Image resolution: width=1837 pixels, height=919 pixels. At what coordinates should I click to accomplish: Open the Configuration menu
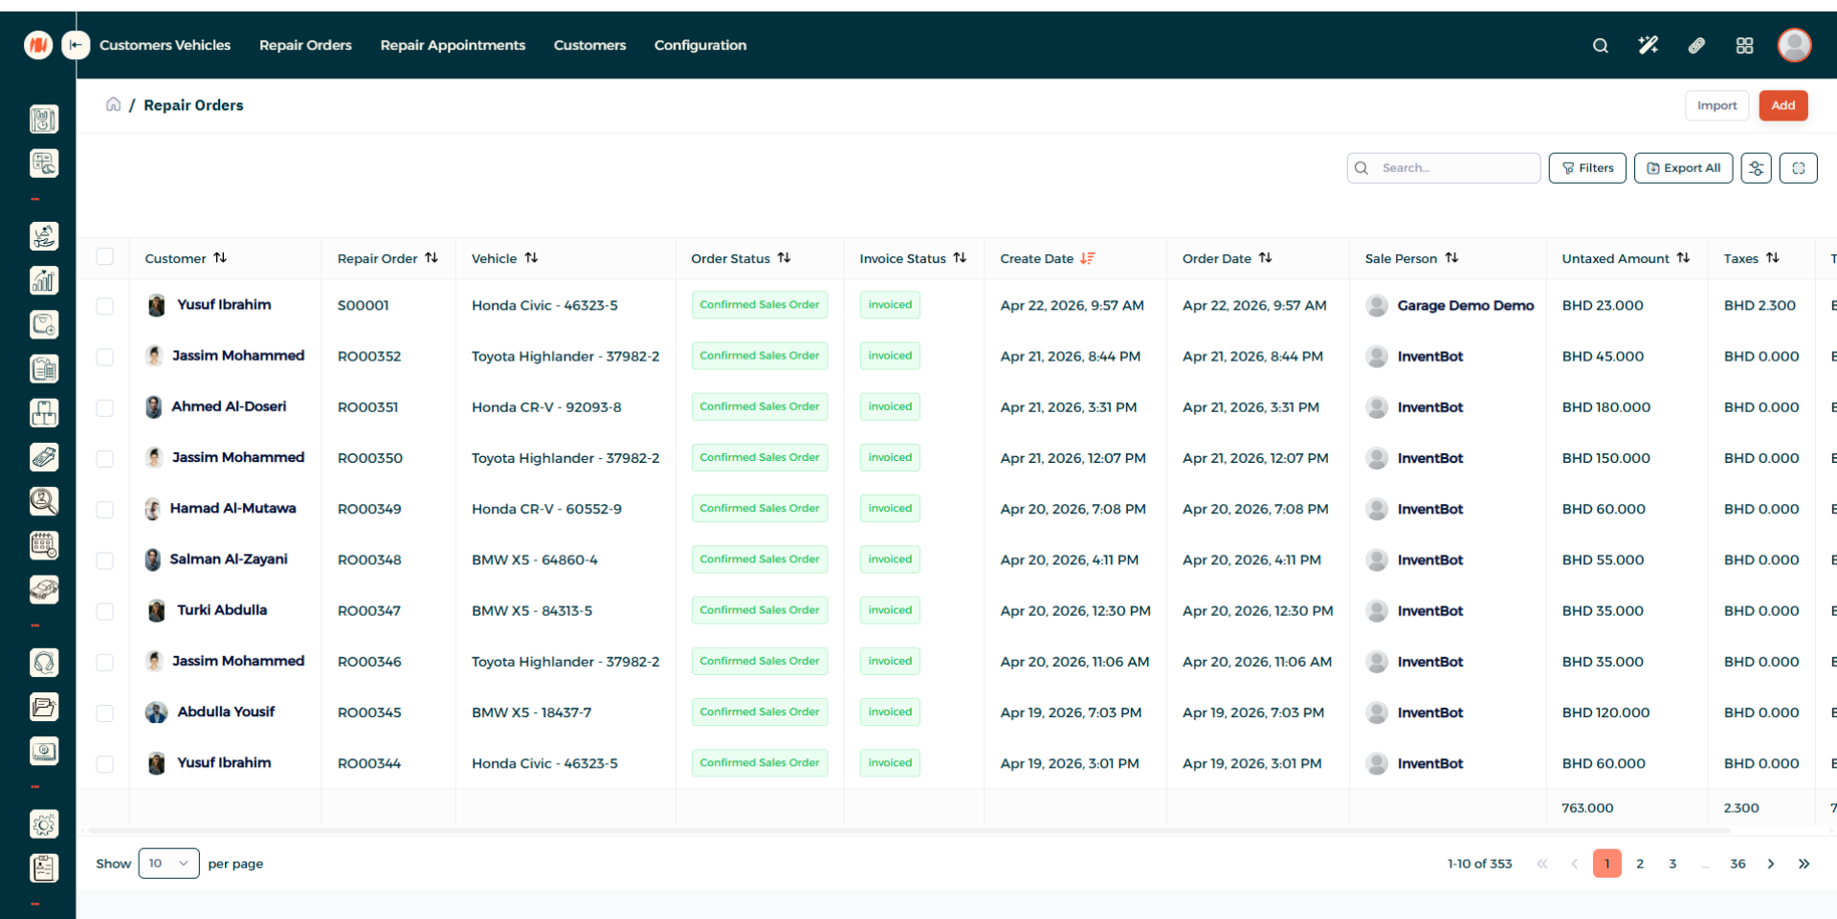pyautogui.click(x=699, y=45)
